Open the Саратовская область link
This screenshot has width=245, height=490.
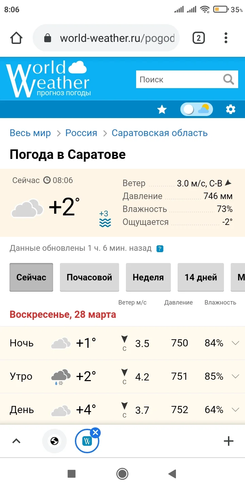click(x=160, y=133)
